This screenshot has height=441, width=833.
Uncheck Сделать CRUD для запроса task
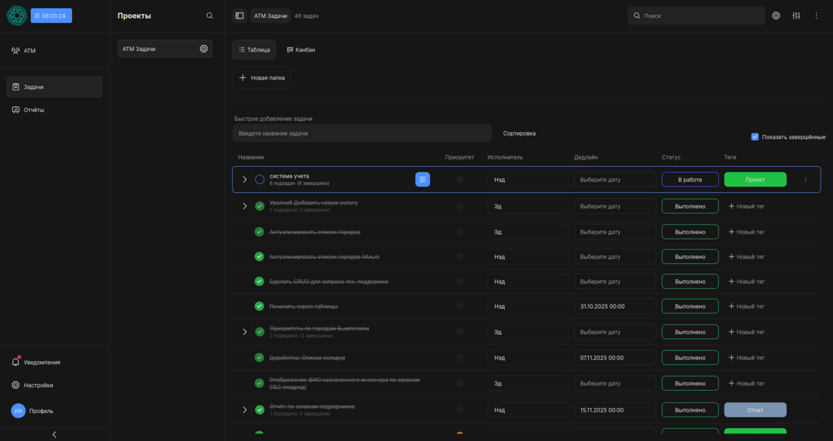[259, 281]
